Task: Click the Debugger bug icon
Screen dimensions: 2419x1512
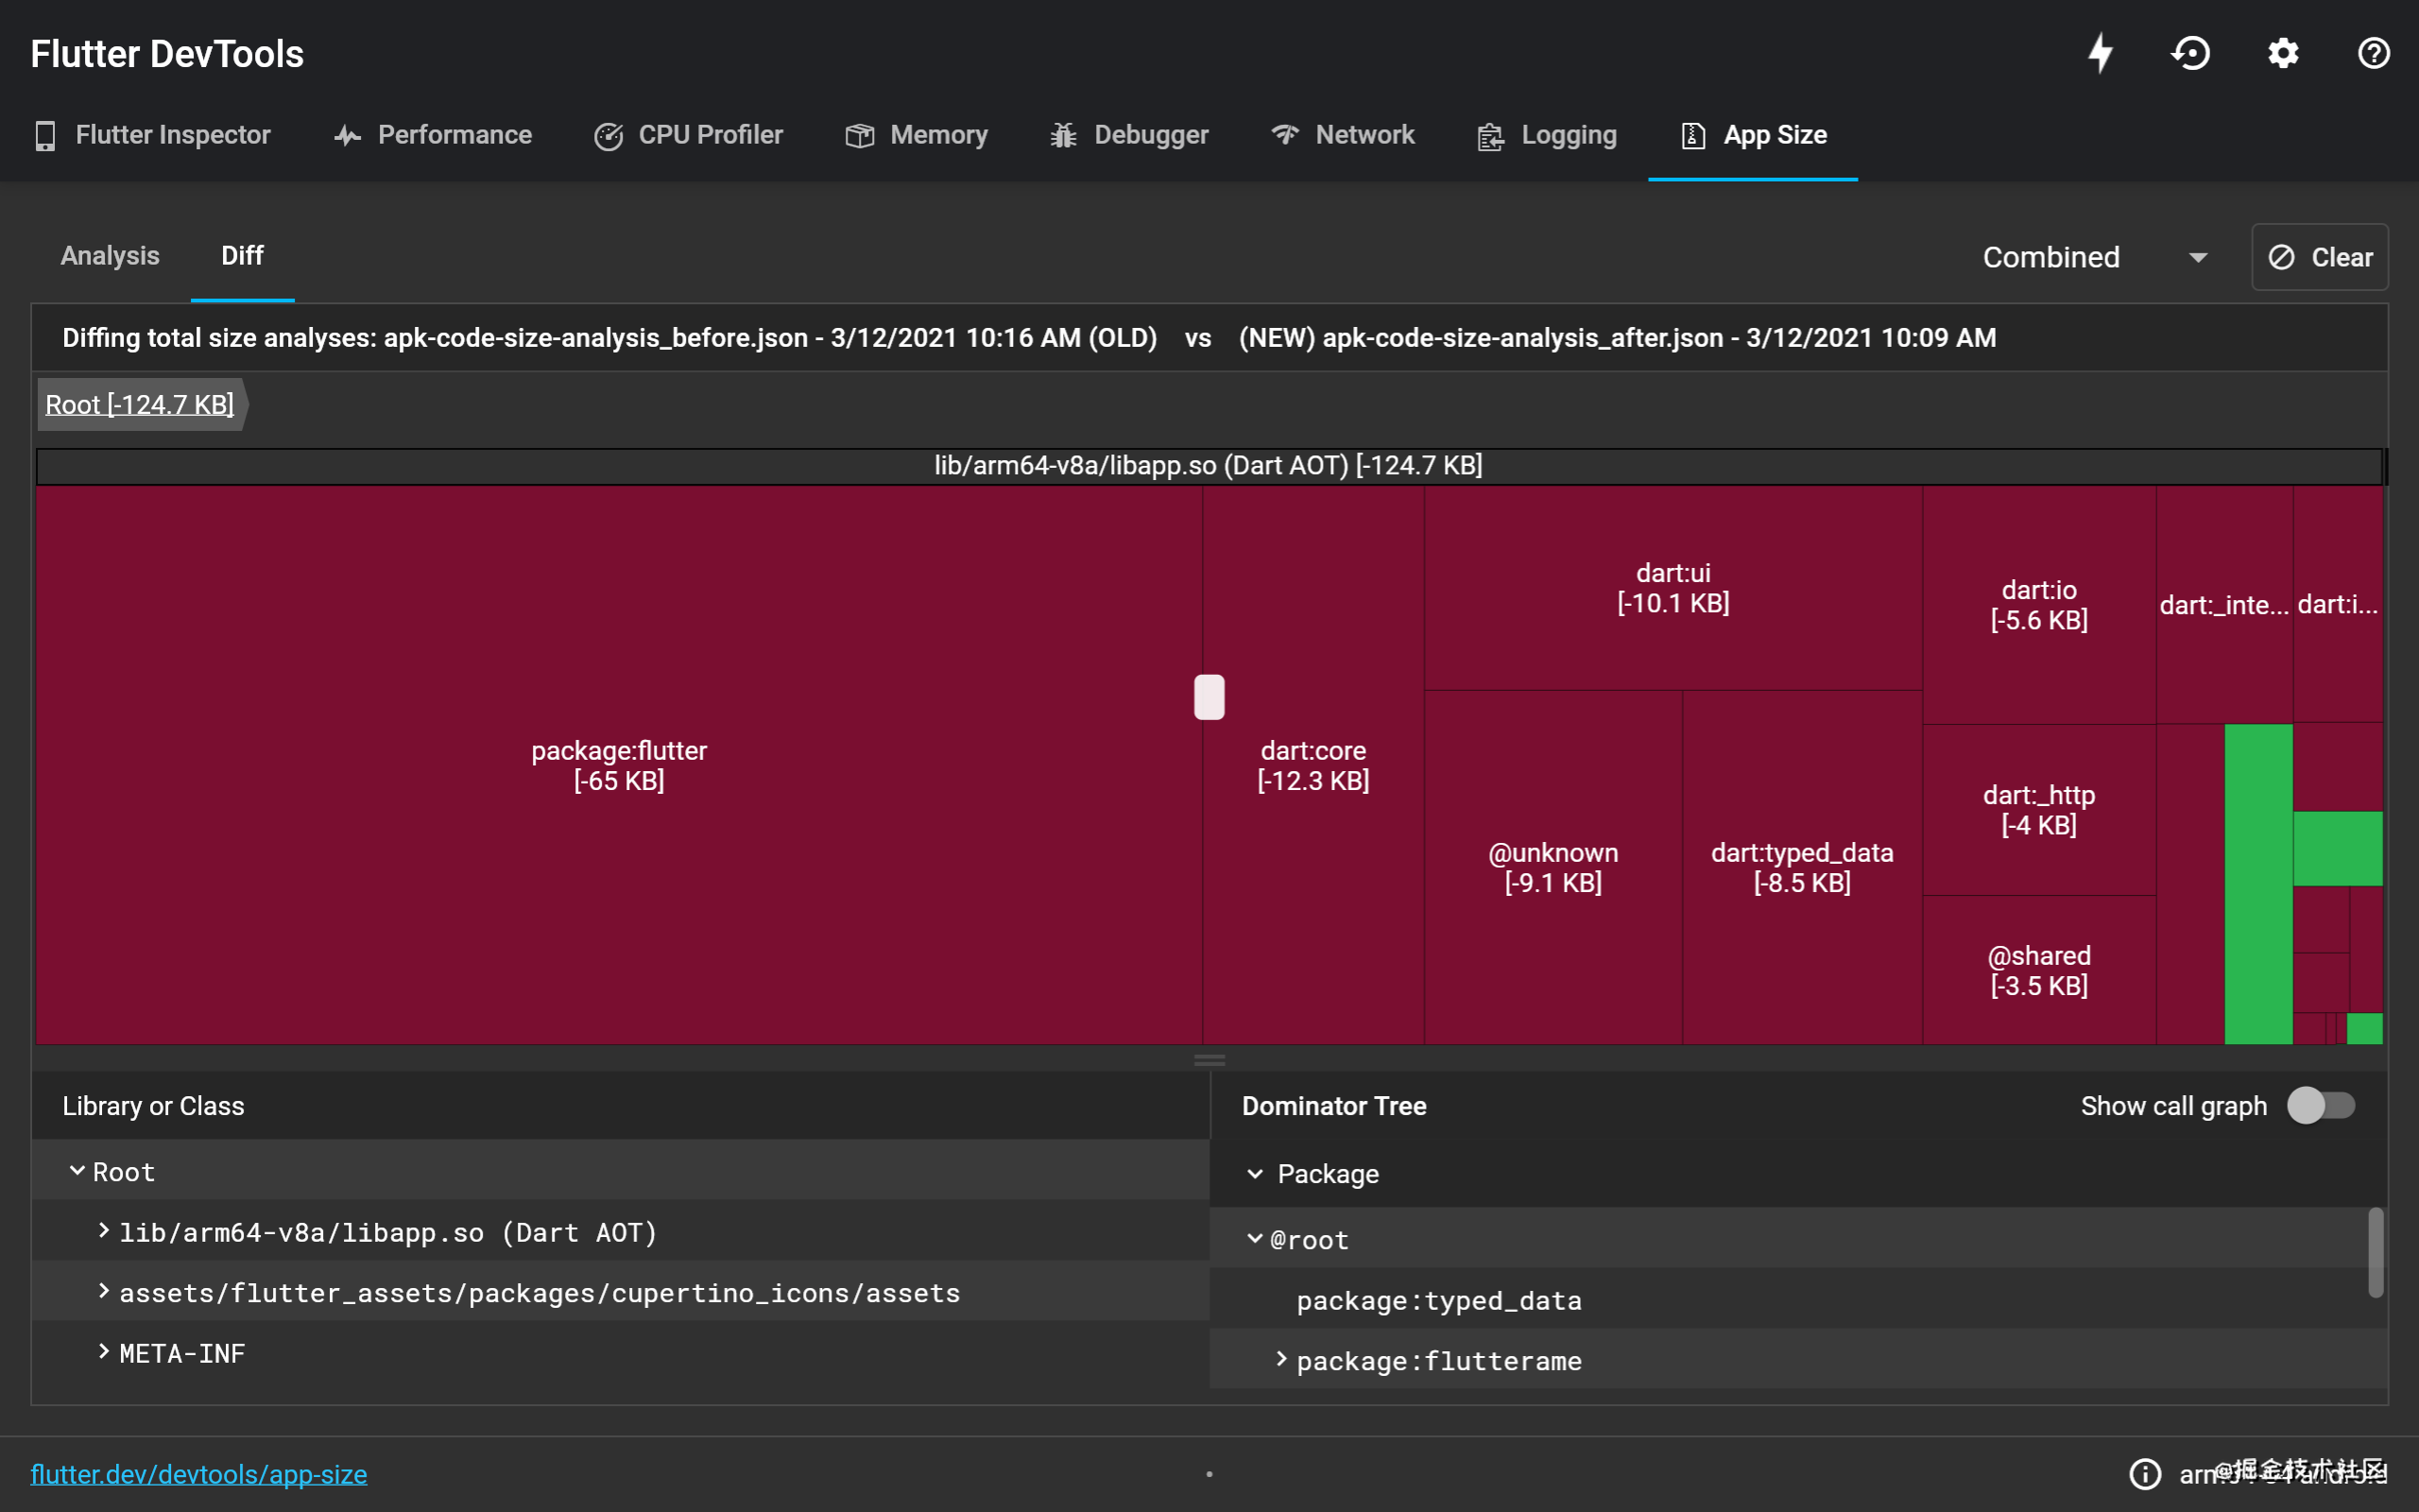Action: click(1064, 135)
